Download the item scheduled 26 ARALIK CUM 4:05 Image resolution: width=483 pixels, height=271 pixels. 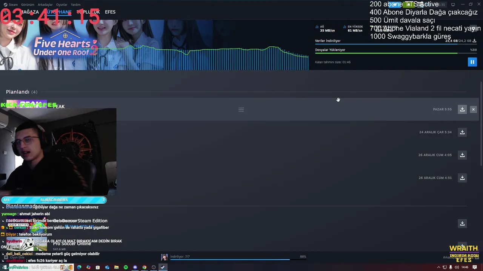462,155
